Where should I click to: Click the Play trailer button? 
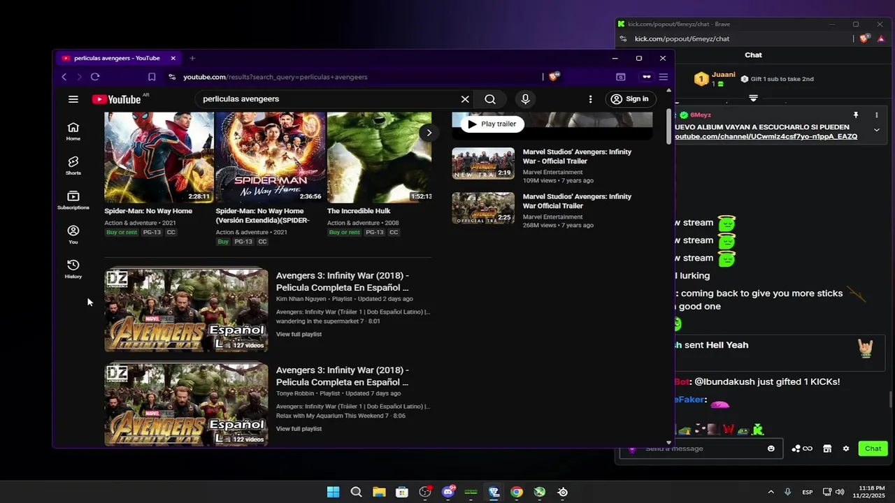pyautogui.click(x=492, y=124)
